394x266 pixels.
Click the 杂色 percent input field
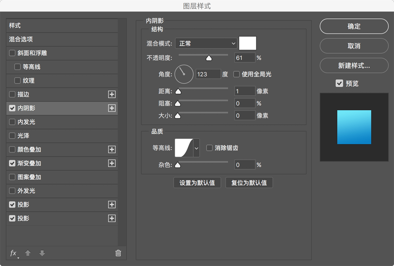click(245, 165)
